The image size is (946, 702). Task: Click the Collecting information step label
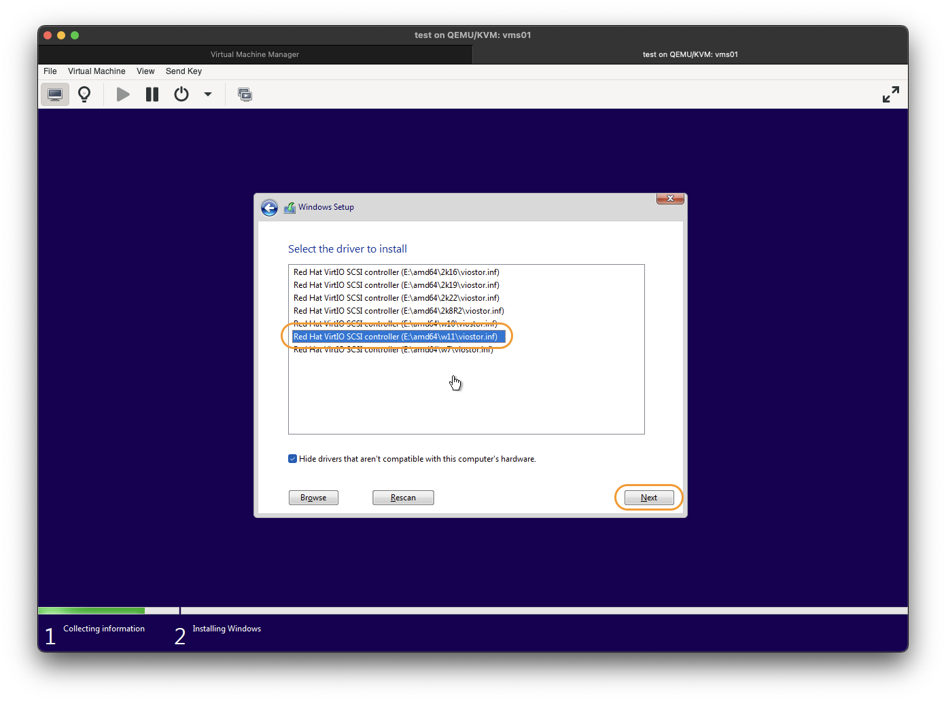(x=104, y=629)
